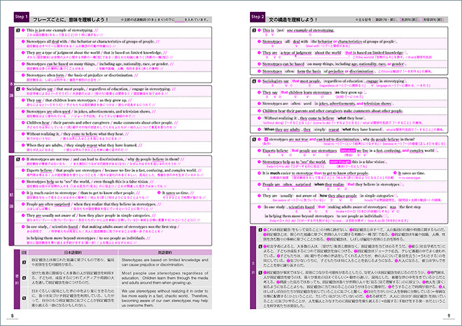This screenshot has width=462, height=326.
Task: Select the Step 2 heading 文の構造を理解しよう！
Action: pos(293,20)
